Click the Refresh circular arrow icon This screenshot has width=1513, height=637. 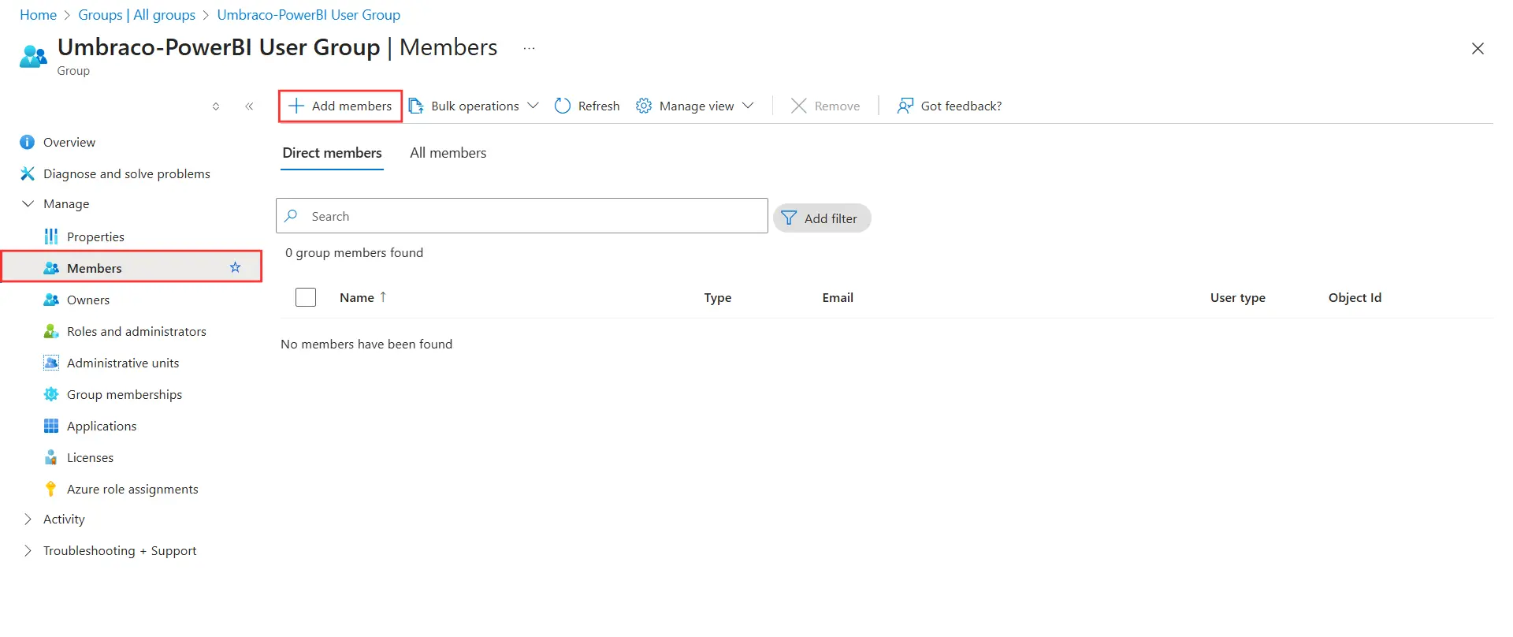click(x=563, y=106)
